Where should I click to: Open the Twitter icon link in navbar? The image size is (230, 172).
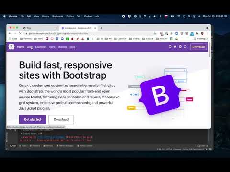[x=175, y=47]
